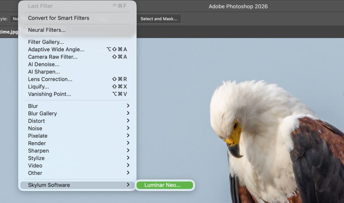Open Camera Raw Filter

pyautogui.click(x=77, y=57)
